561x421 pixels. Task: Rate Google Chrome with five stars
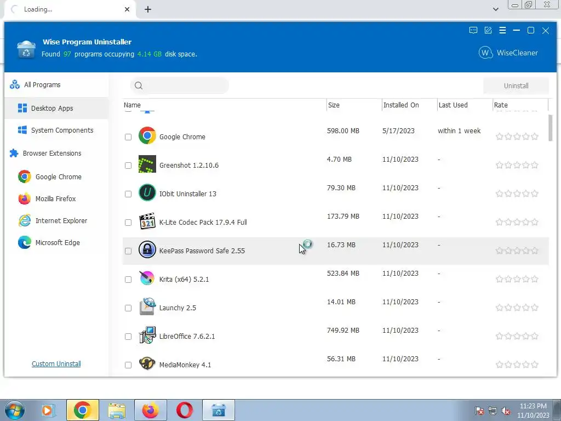tap(535, 136)
